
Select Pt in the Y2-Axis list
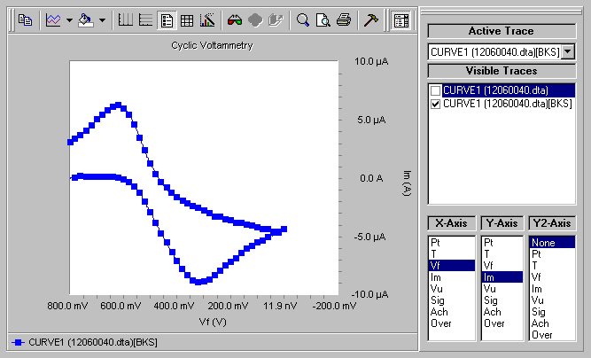coord(552,254)
